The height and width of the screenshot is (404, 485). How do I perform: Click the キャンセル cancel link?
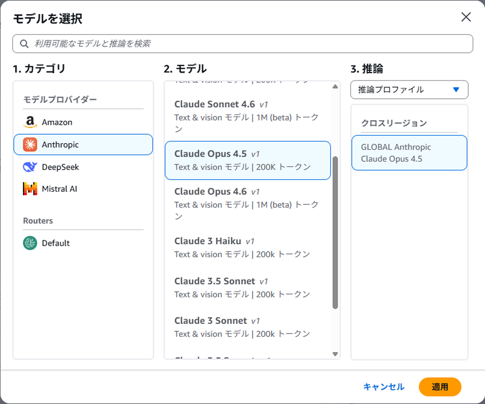click(x=383, y=387)
